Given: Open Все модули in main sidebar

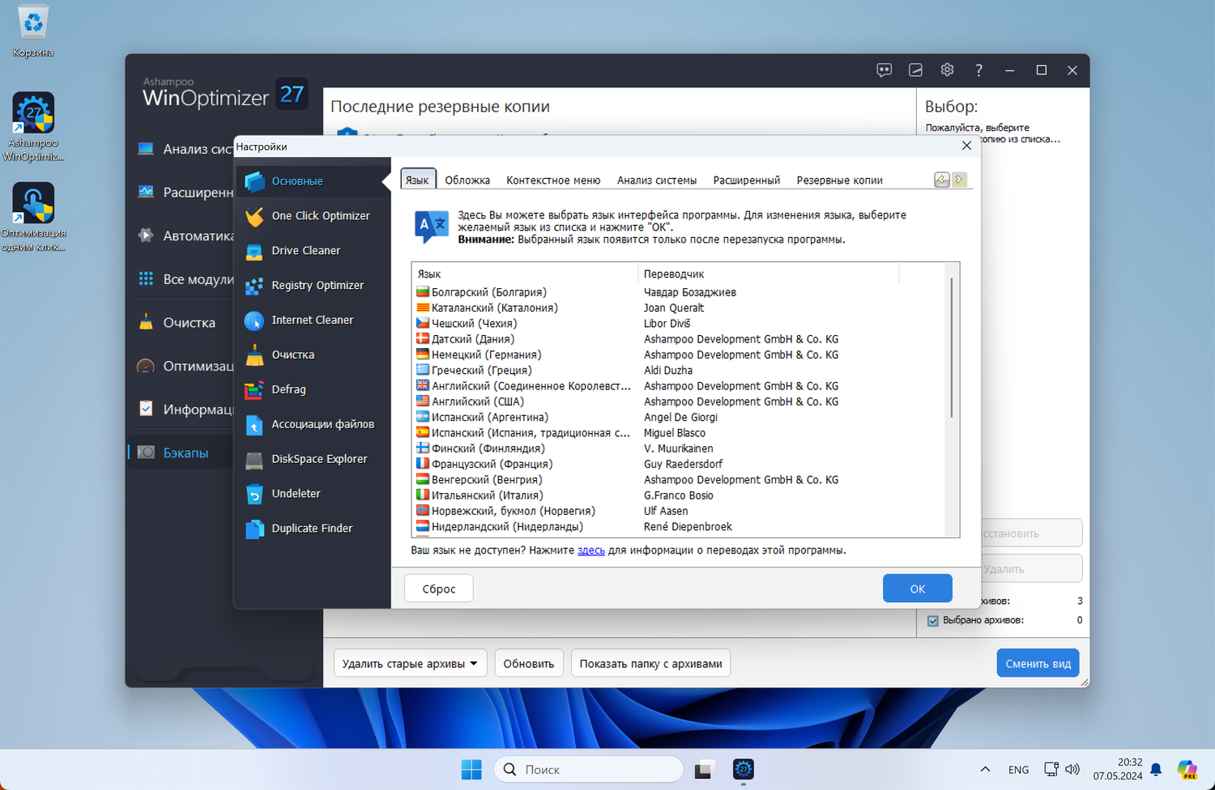Looking at the screenshot, I should (x=184, y=279).
